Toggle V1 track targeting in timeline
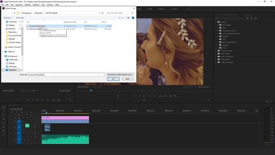Viewport: 275px width, 155px height. tap(19, 121)
